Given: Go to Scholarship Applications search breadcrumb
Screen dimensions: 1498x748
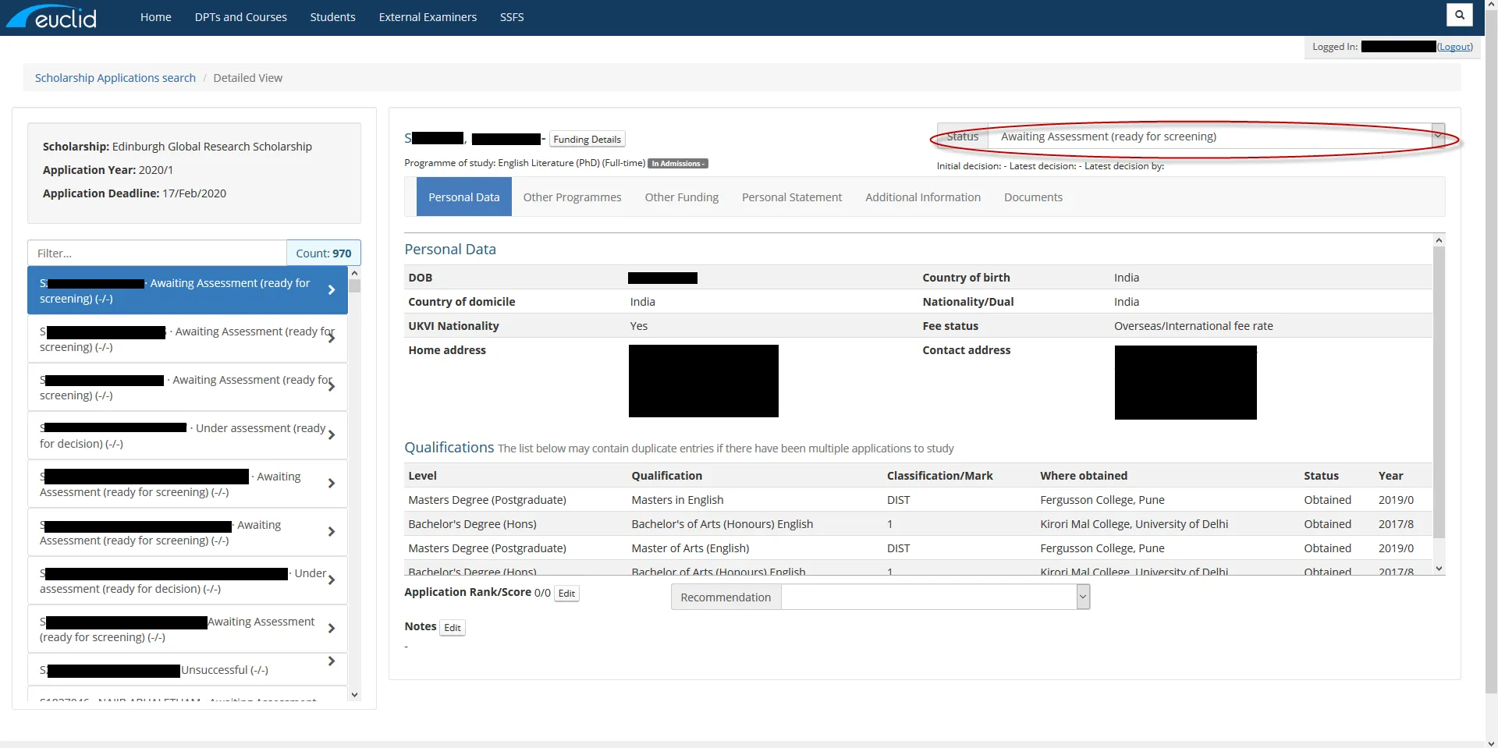Looking at the screenshot, I should [115, 78].
